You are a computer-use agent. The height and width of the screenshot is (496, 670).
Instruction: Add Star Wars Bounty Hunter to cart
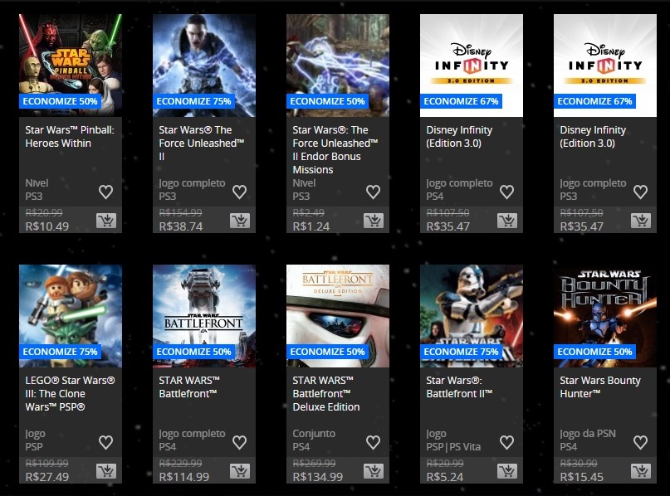point(641,471)
